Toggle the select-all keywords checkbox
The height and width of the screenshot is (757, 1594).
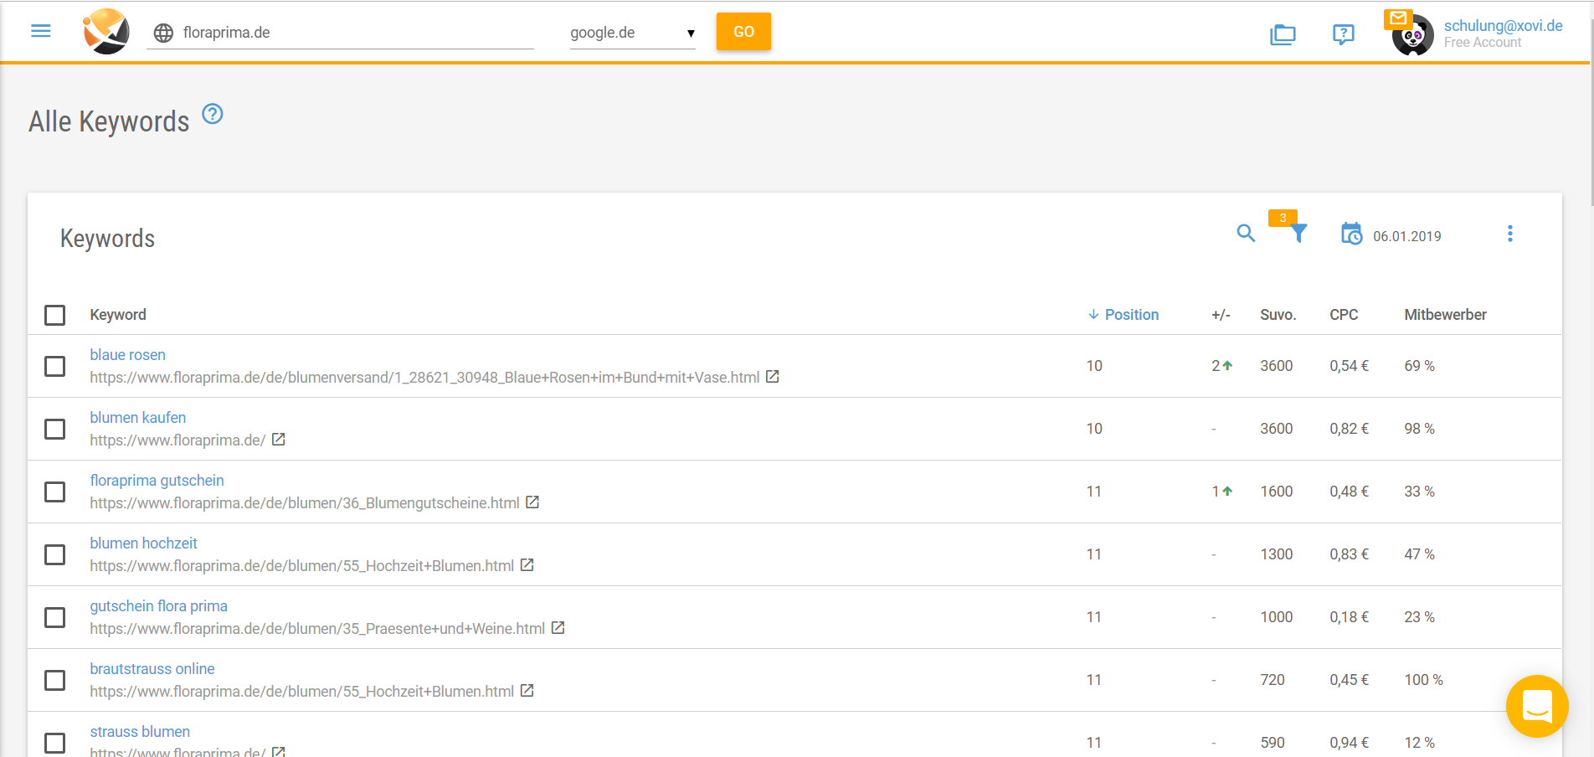click(55, 315)
